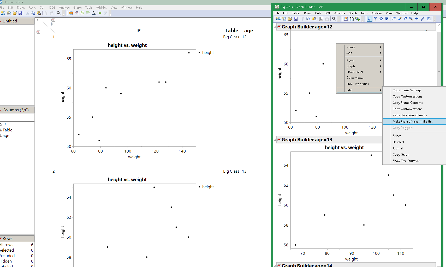Choose Customize from the context menu

tap(355, 77)
